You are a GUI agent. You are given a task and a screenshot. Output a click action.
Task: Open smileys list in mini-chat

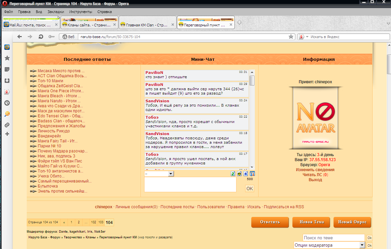[x=239, y=174]
